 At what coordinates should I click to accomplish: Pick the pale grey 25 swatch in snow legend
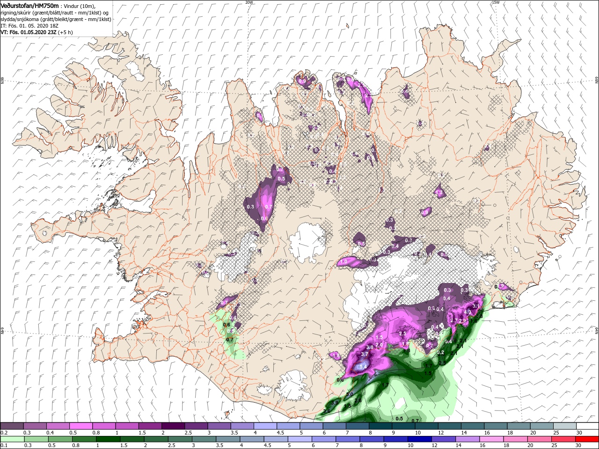pyautogui.click(x=565, y=426)
